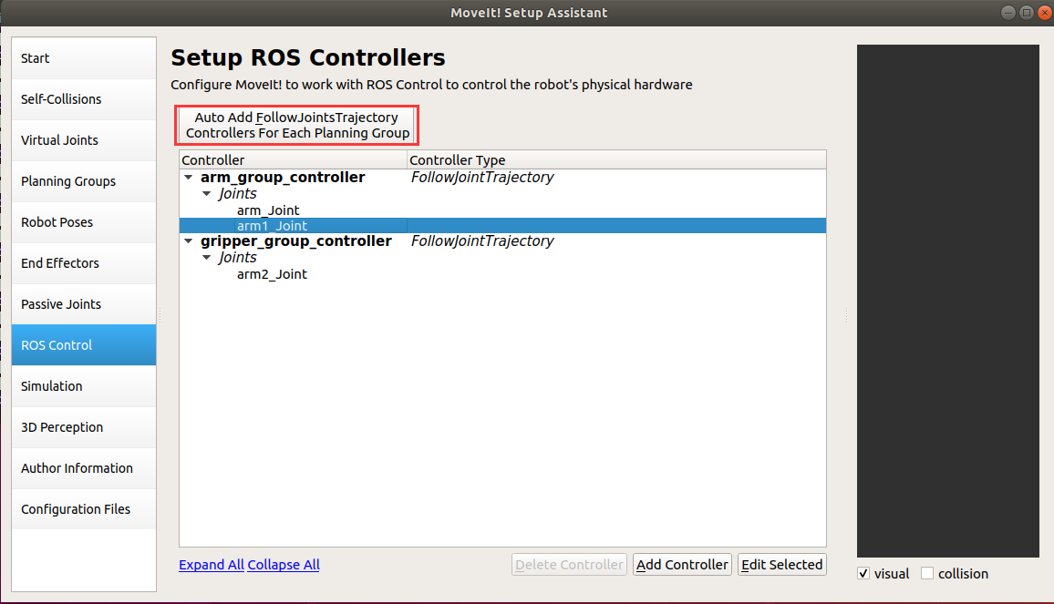Click the Collapse All link
Image resolution: width=1054 pixels, height=604 pixels.
click(283, 565)
